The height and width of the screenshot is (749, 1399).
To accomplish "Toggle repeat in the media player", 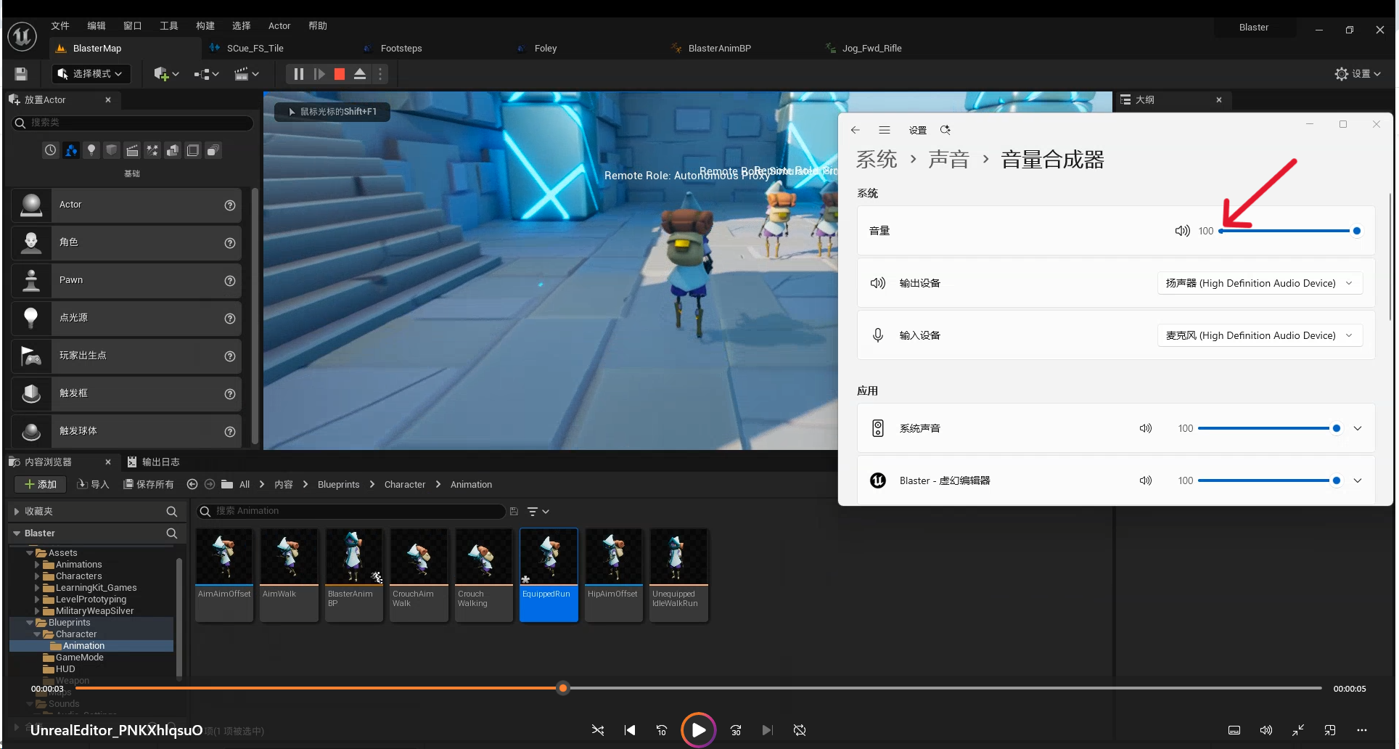I will tap(800, 730).
